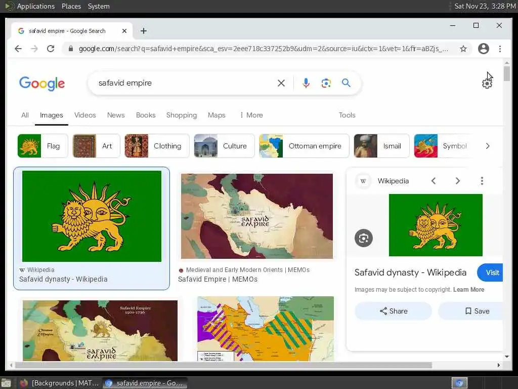Switch to Shopping results

click(182, 115)
